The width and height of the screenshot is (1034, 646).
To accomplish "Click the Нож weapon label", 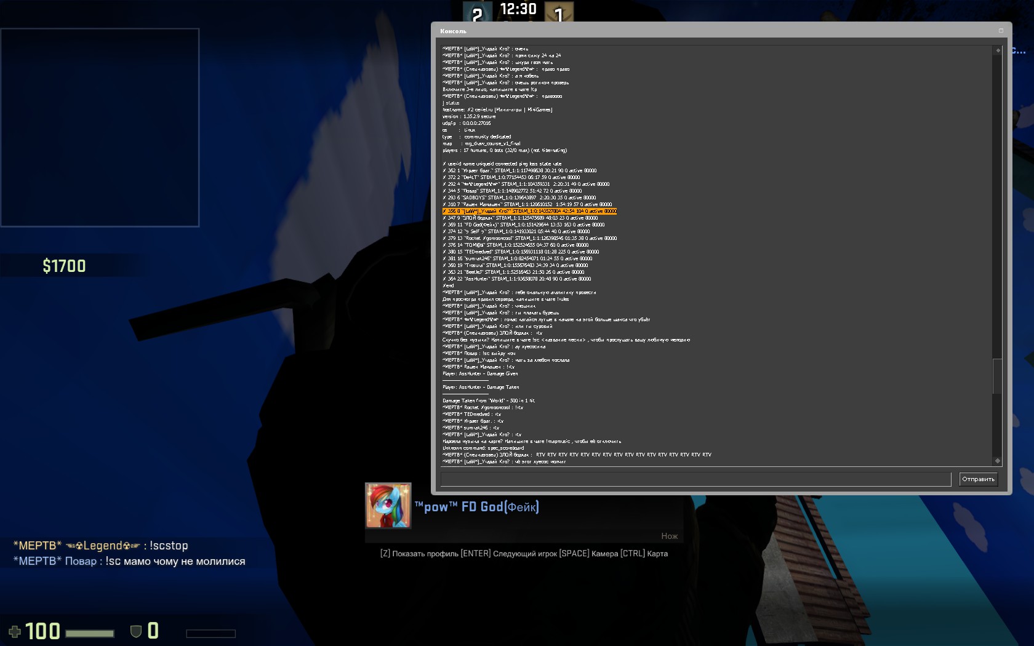I will point(669,536).
